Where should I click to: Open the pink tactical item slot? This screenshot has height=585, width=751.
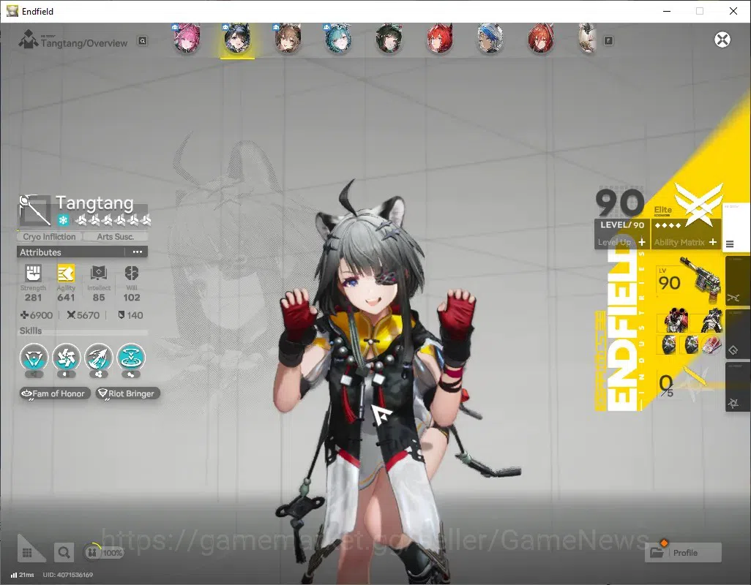pyautogui.click(x=711, y=344)
